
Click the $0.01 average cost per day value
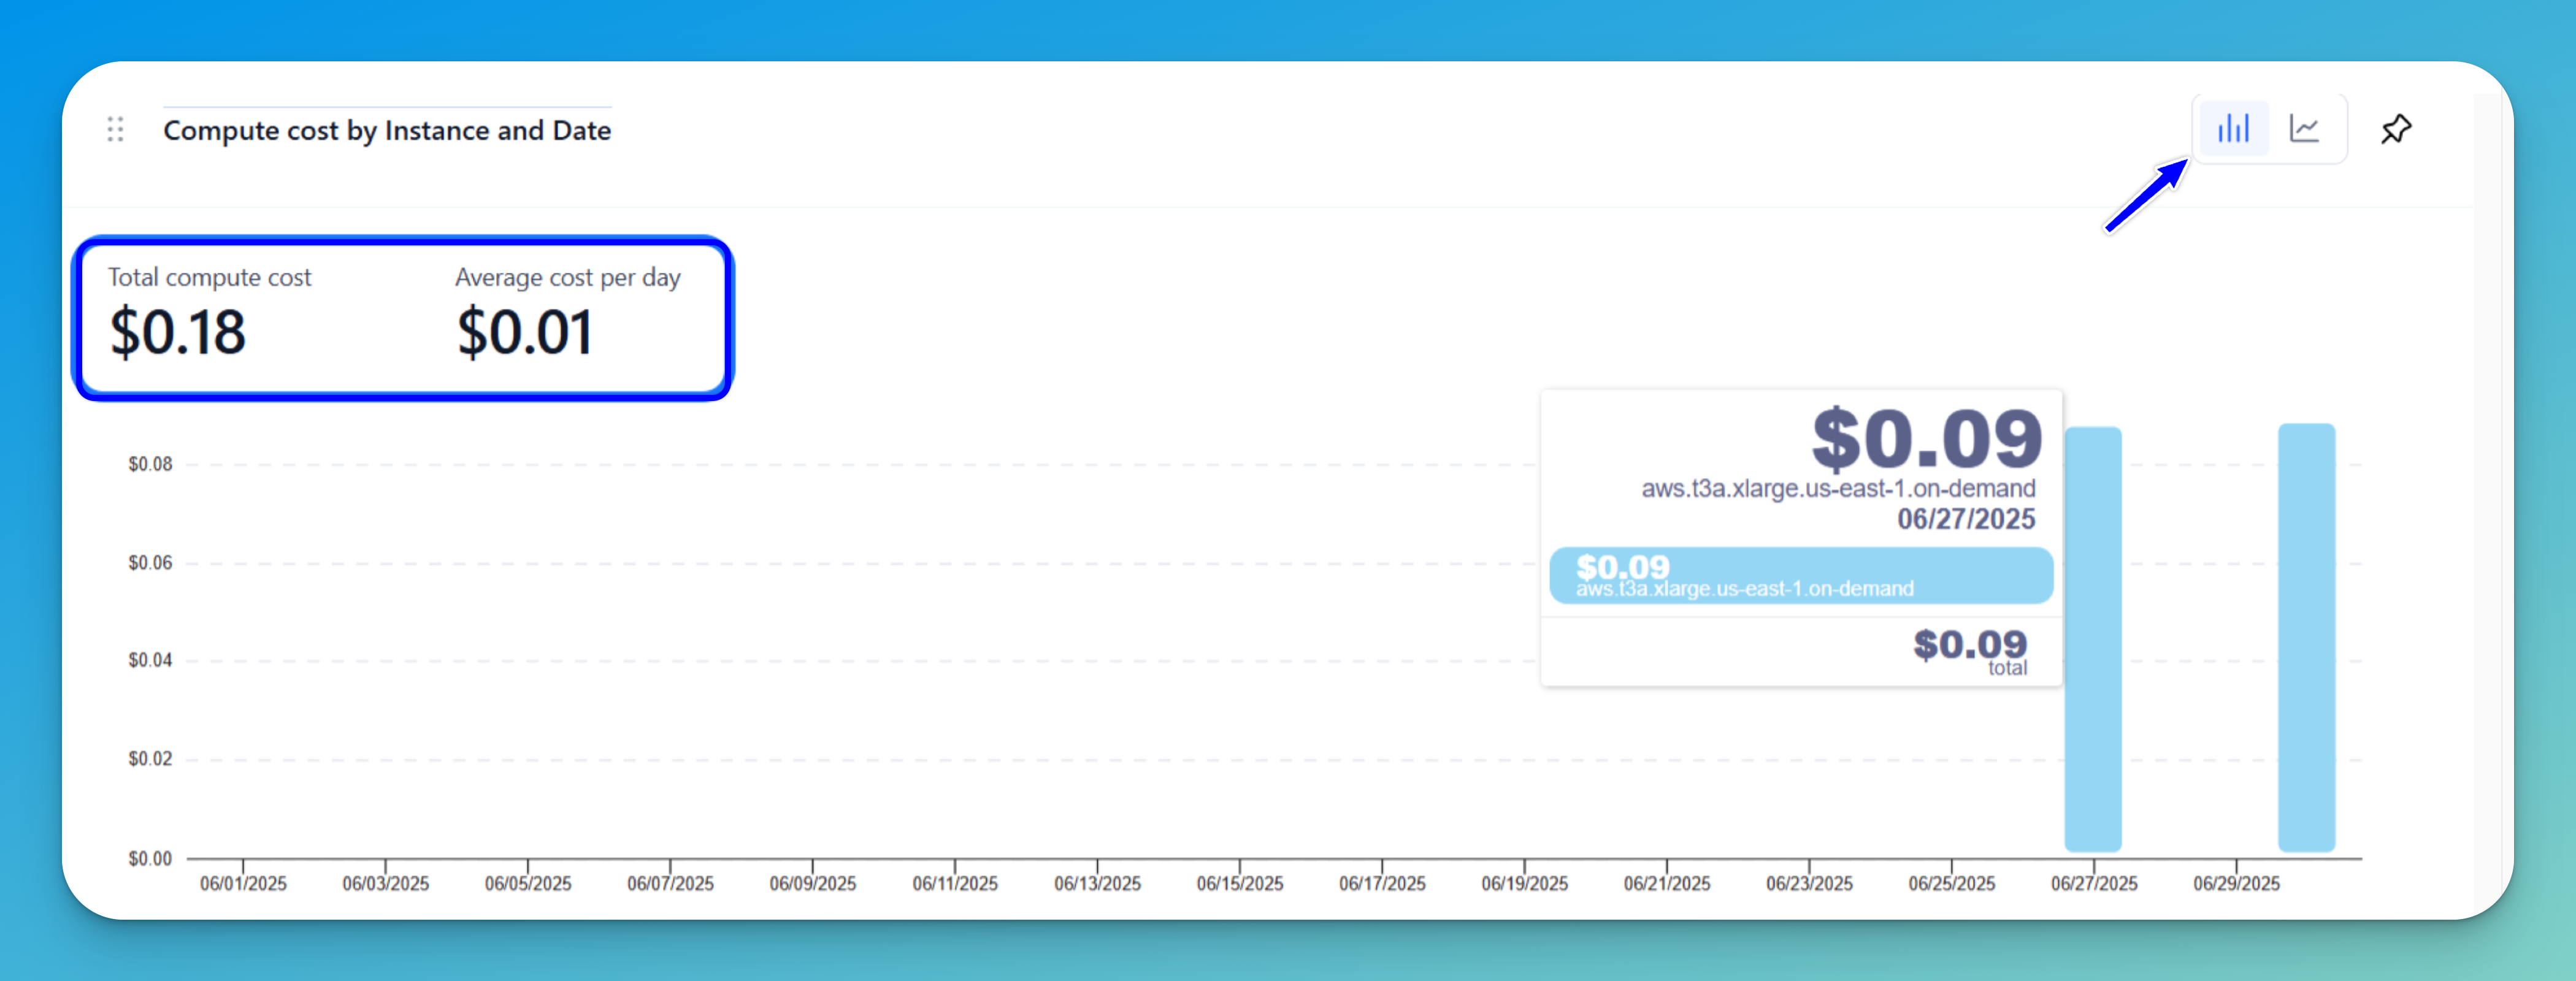pyautogui.click(x=524, y=333)
